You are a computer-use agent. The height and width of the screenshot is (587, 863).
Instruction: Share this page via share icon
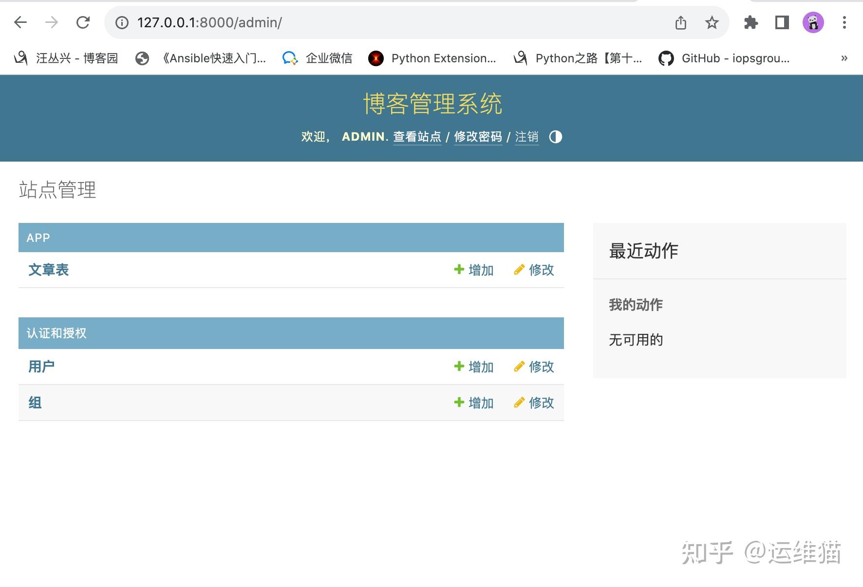(681, 22)
